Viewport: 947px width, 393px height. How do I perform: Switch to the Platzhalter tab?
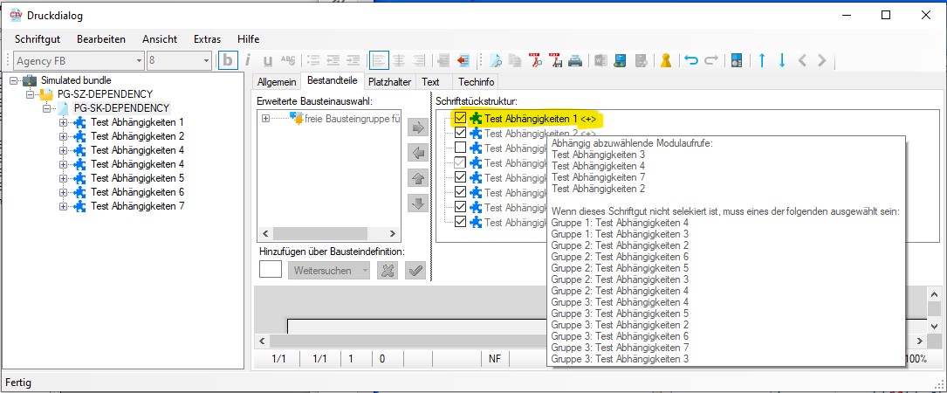click(x=389, y=81)
